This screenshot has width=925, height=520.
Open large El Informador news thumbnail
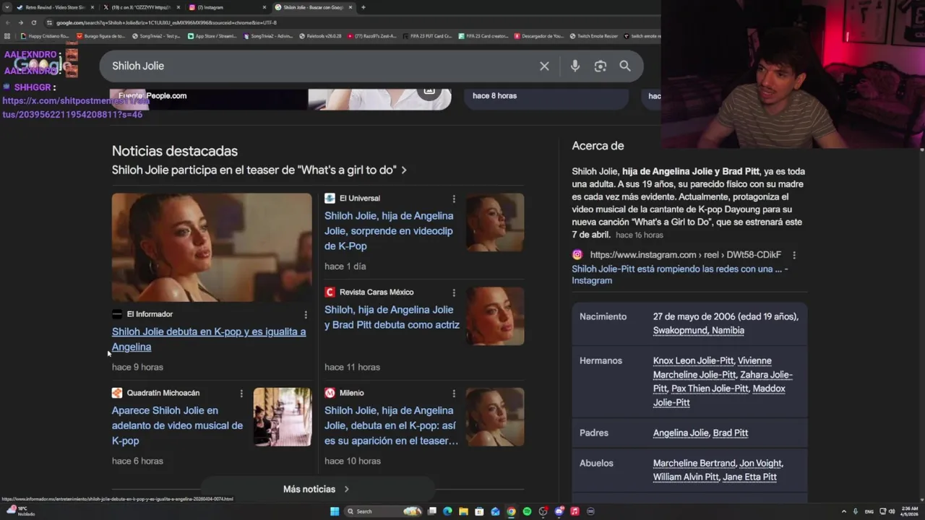pyautogui.click(x=212, y=247)
